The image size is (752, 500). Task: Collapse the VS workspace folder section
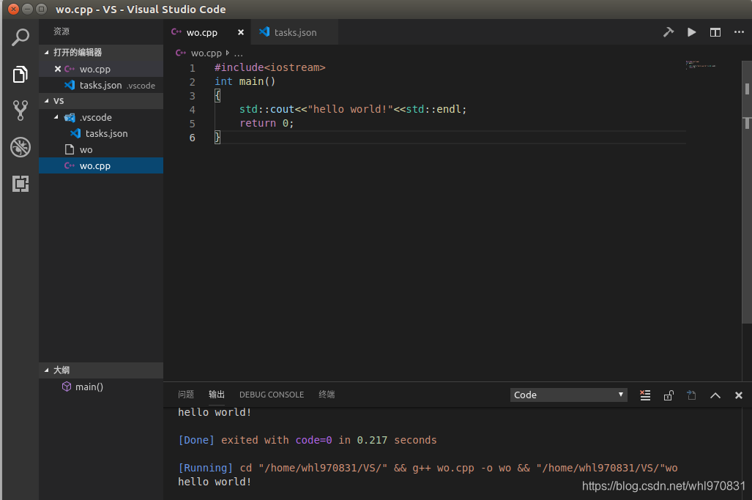(x=101, y=101)
